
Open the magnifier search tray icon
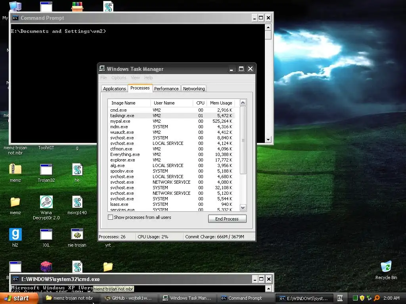377,298
